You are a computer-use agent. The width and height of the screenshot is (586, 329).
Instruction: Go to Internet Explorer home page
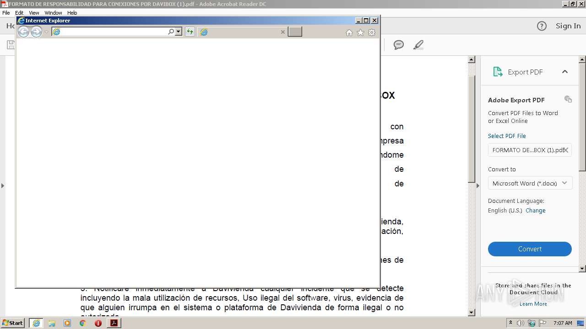[x=349, y=32]
